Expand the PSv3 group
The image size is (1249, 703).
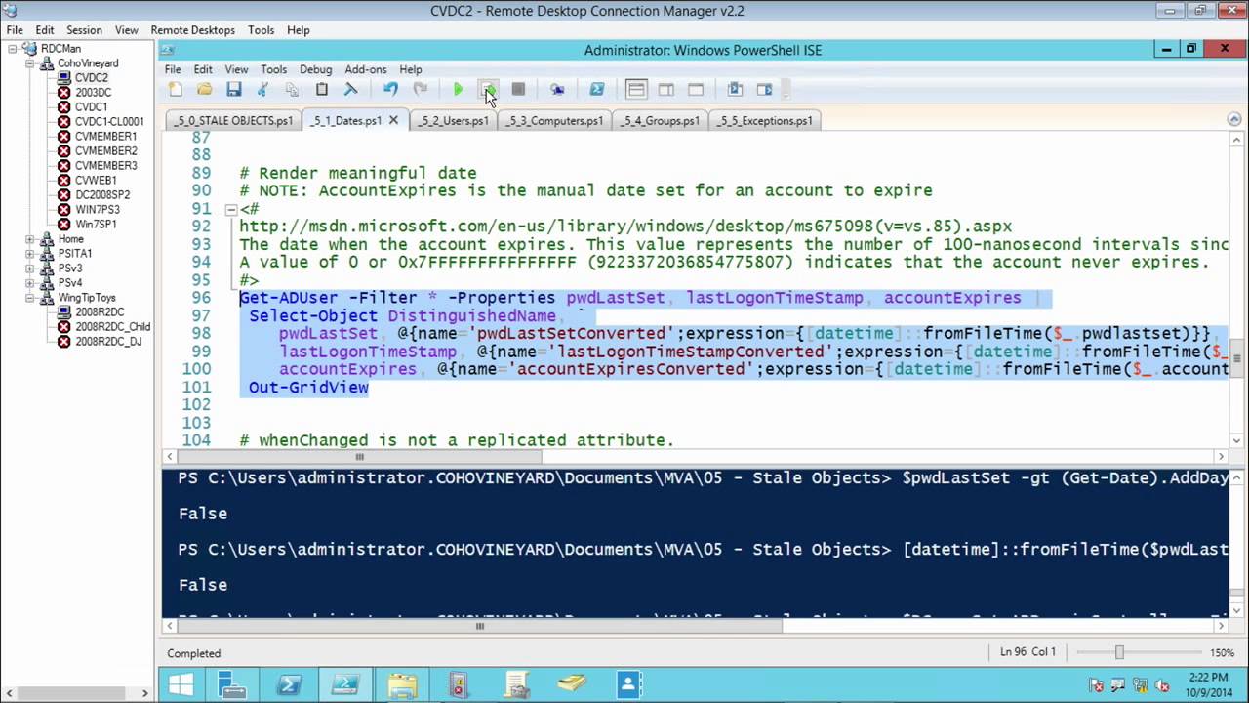(30, 269)
